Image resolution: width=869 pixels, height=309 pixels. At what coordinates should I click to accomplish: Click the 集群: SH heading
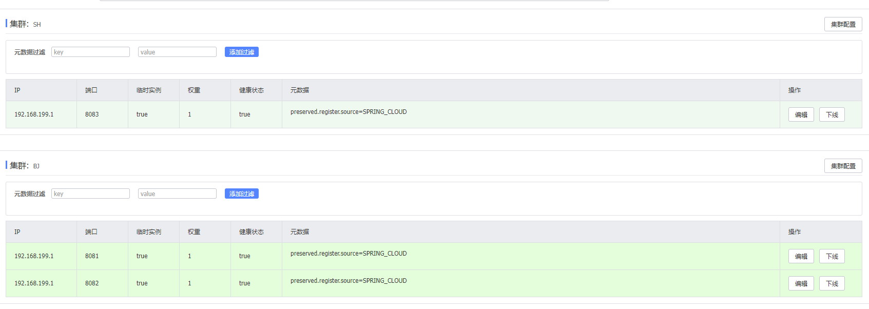tap(25, 24)
